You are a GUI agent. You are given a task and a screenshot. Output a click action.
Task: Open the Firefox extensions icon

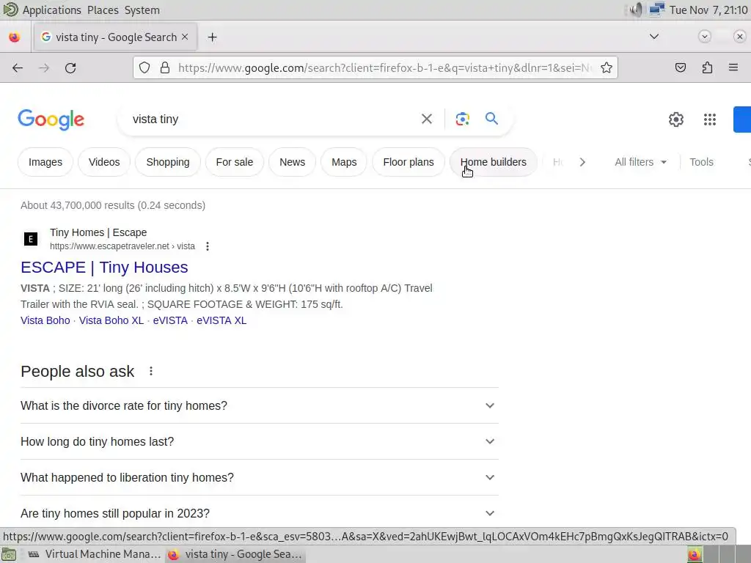click(707, 68)
